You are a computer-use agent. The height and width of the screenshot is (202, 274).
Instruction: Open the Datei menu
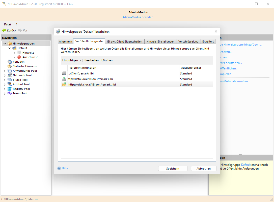click(7, 24)
